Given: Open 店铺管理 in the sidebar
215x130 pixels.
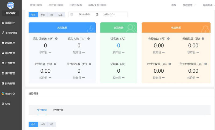Looking at the screenshot, I should pyautogui.click(x=10, y=43).
